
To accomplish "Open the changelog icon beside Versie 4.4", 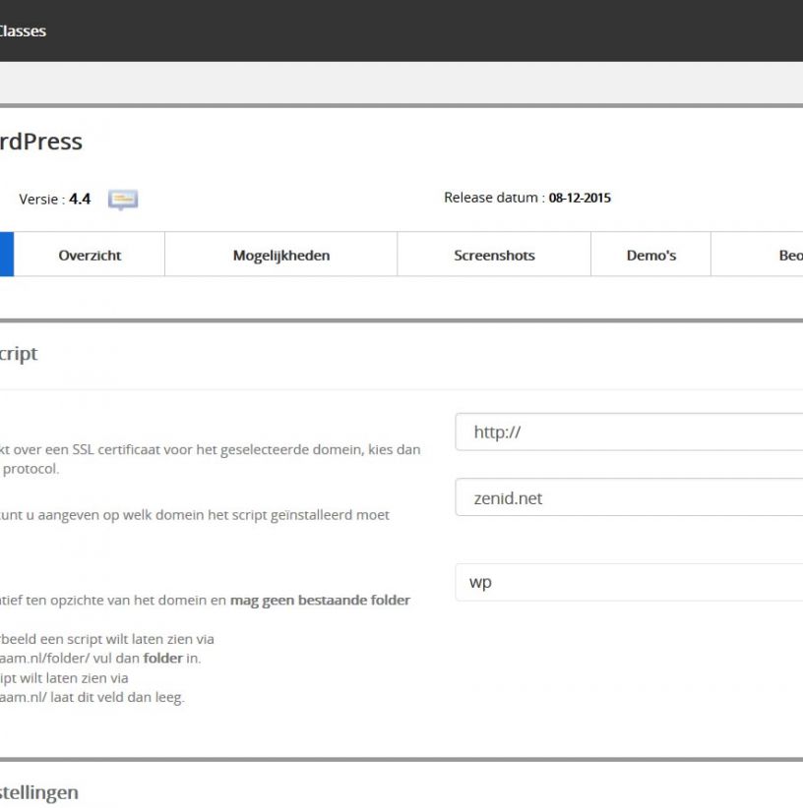I will click(x=123, y=200).
